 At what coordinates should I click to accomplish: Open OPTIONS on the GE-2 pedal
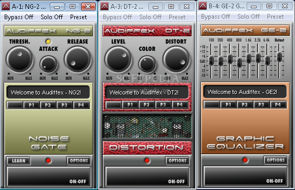pos(276,160)
